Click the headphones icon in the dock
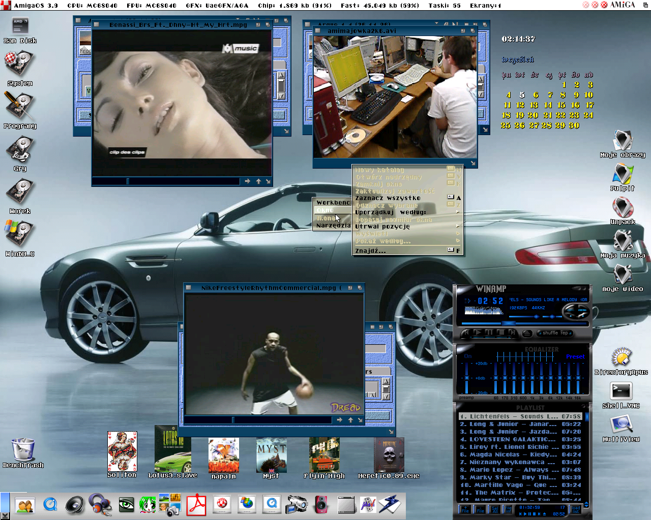Image resolution: width=651 pixels, height=520 pixels. pos(100,505)
